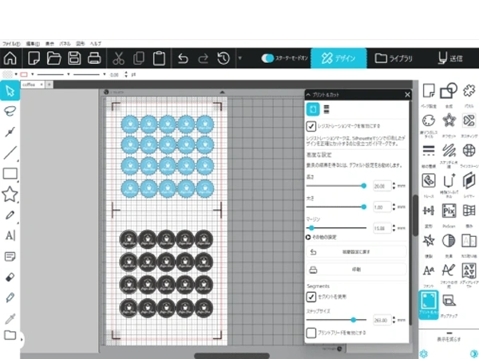
Task: Uncheck the use segments checkbox
Action: (x=311, y=297)
